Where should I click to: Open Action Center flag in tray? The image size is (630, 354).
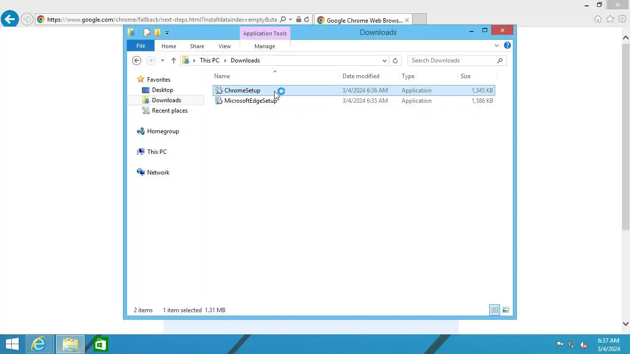560,345
